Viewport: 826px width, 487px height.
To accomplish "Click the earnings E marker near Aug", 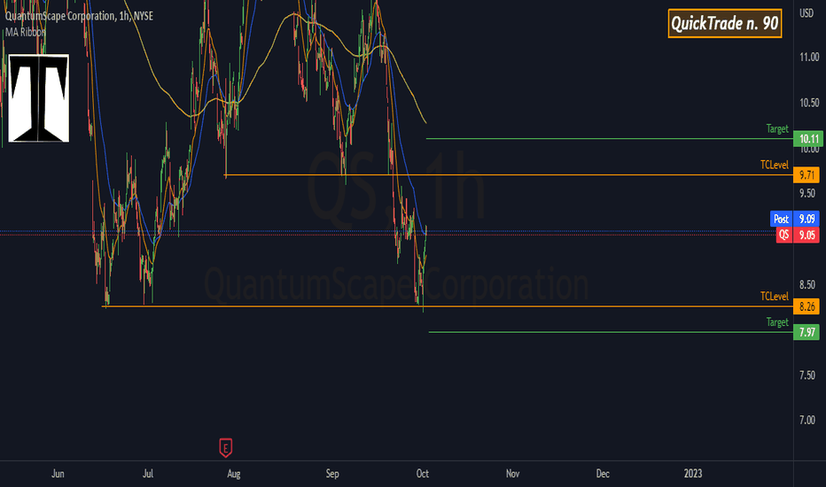I will 225,448.
